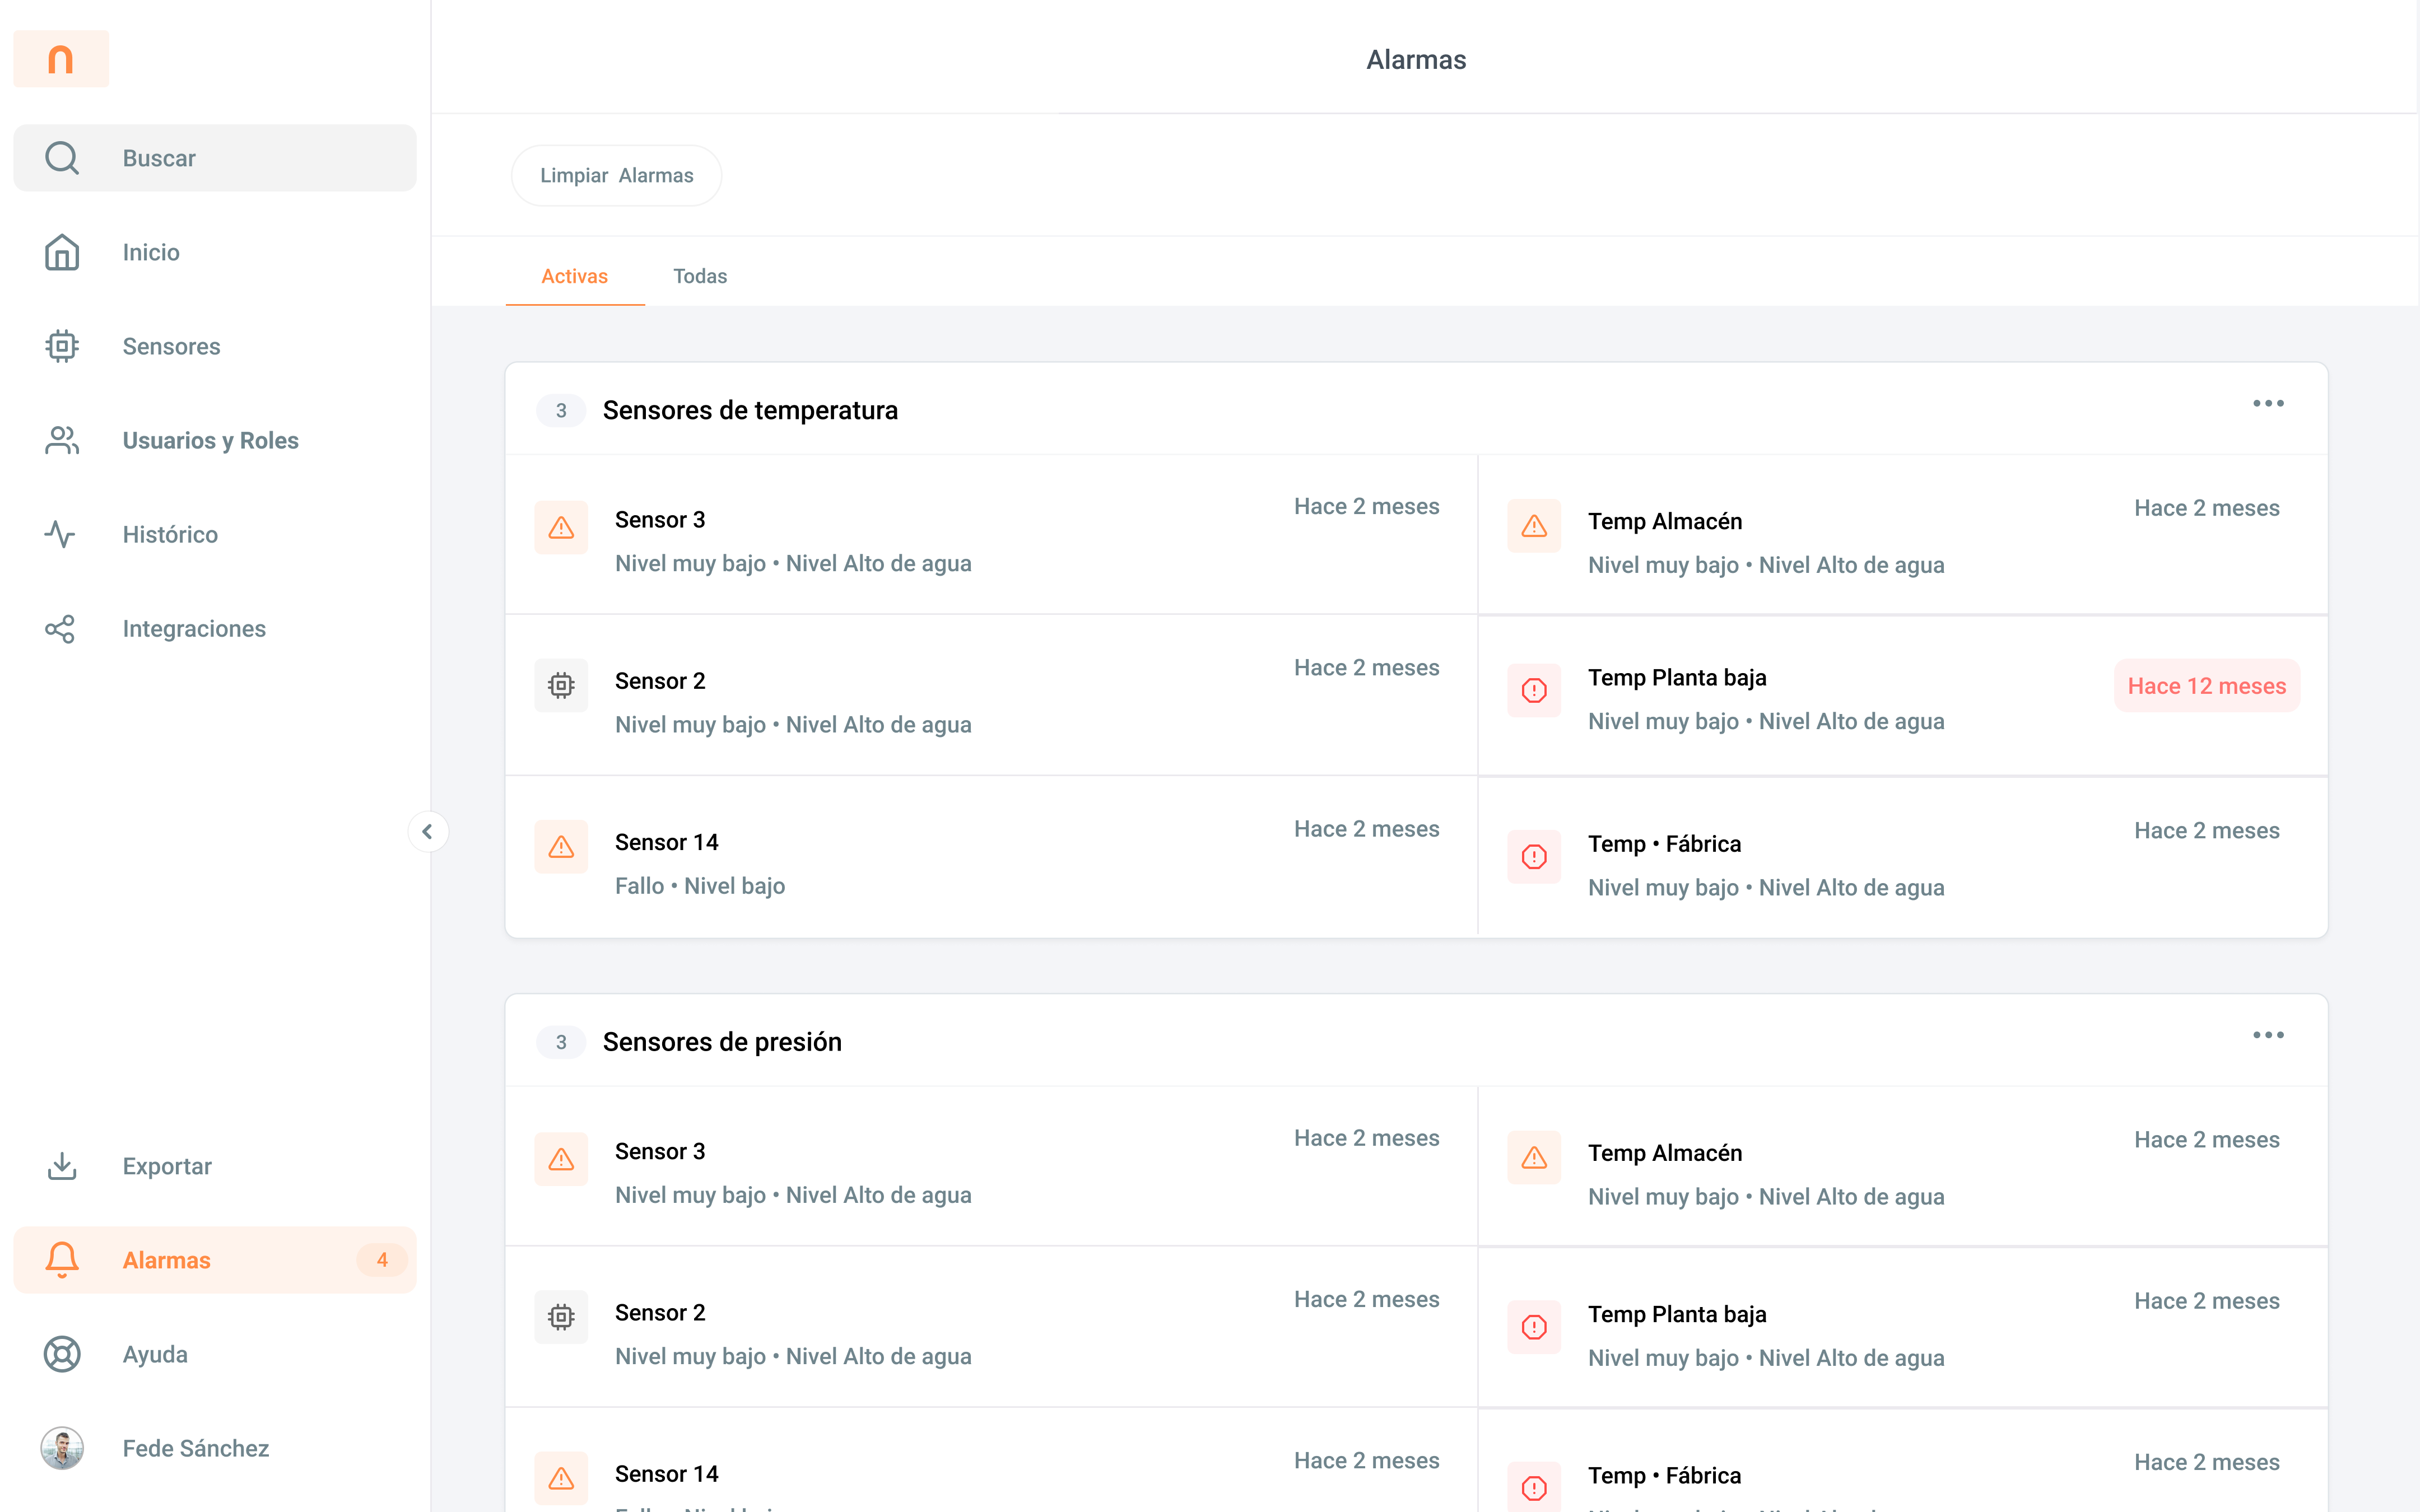Click warning triangle icon for Temp Almacén temperature
2420x1512 pixels.
[x=1534, y=526]
